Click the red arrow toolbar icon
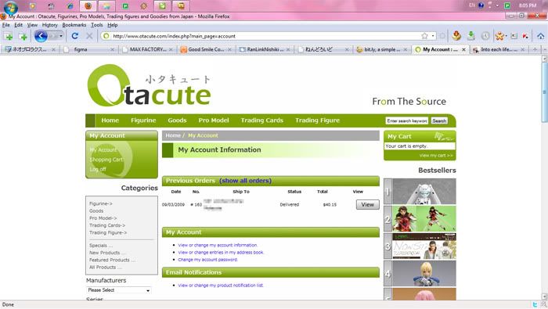This screenshot has height=309, width=548. coord(525,36)
